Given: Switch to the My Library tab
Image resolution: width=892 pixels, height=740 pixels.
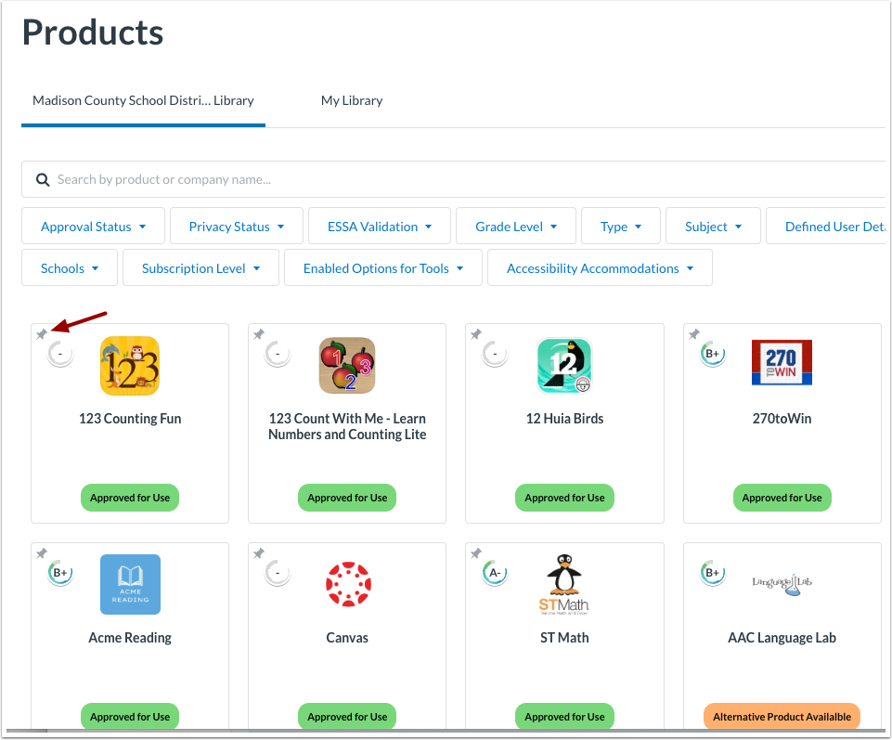Looking at the screenshot, I should (x=351, y=100).
